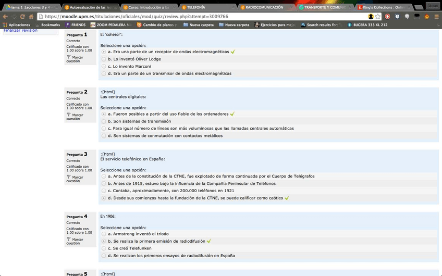Open the Bookmarks folder in bookmarks bar
Image resolution: width=442 pixels, height=276 pixels.
click(50, 24)
